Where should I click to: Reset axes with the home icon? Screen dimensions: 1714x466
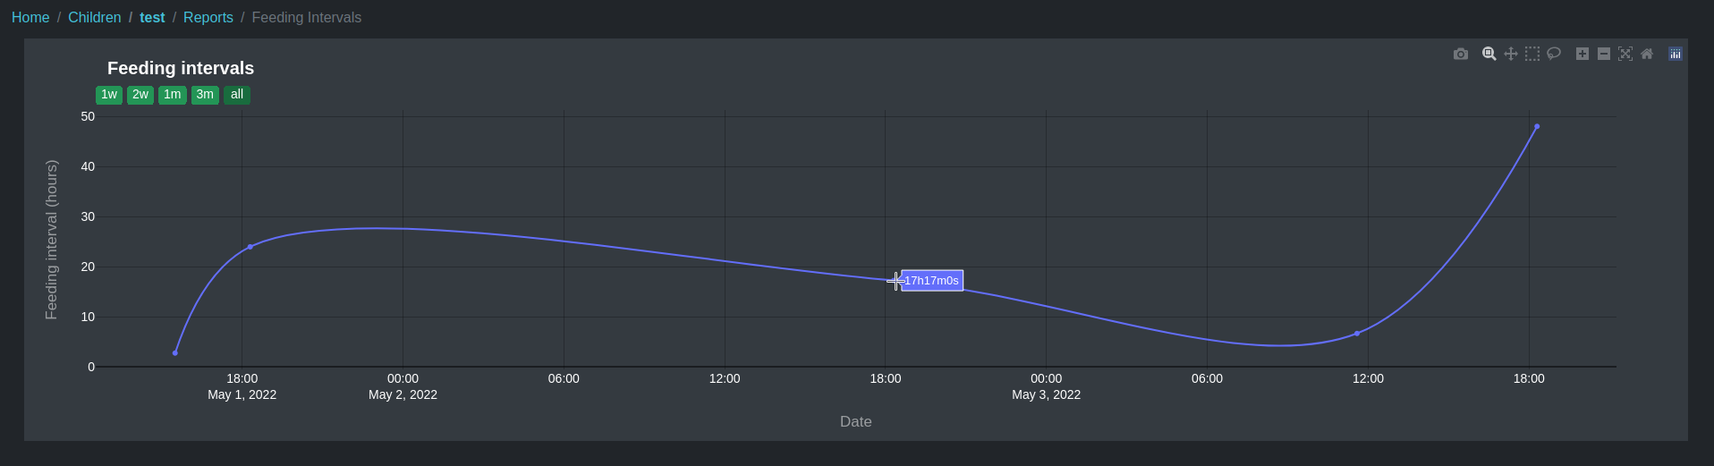[1647, 54]
